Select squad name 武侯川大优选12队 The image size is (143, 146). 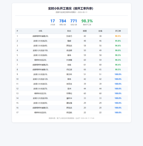[40, 79]
